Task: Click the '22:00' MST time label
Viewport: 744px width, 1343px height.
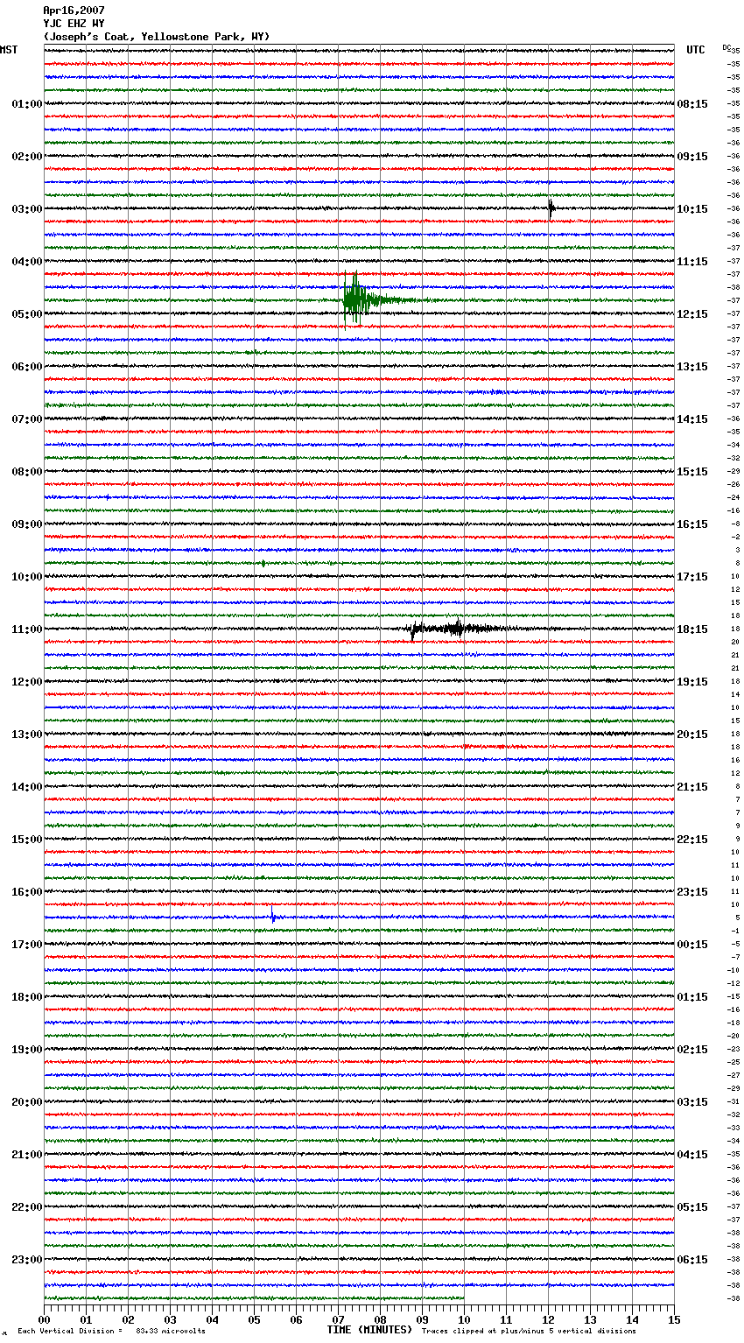Action: click(27, 1207)
